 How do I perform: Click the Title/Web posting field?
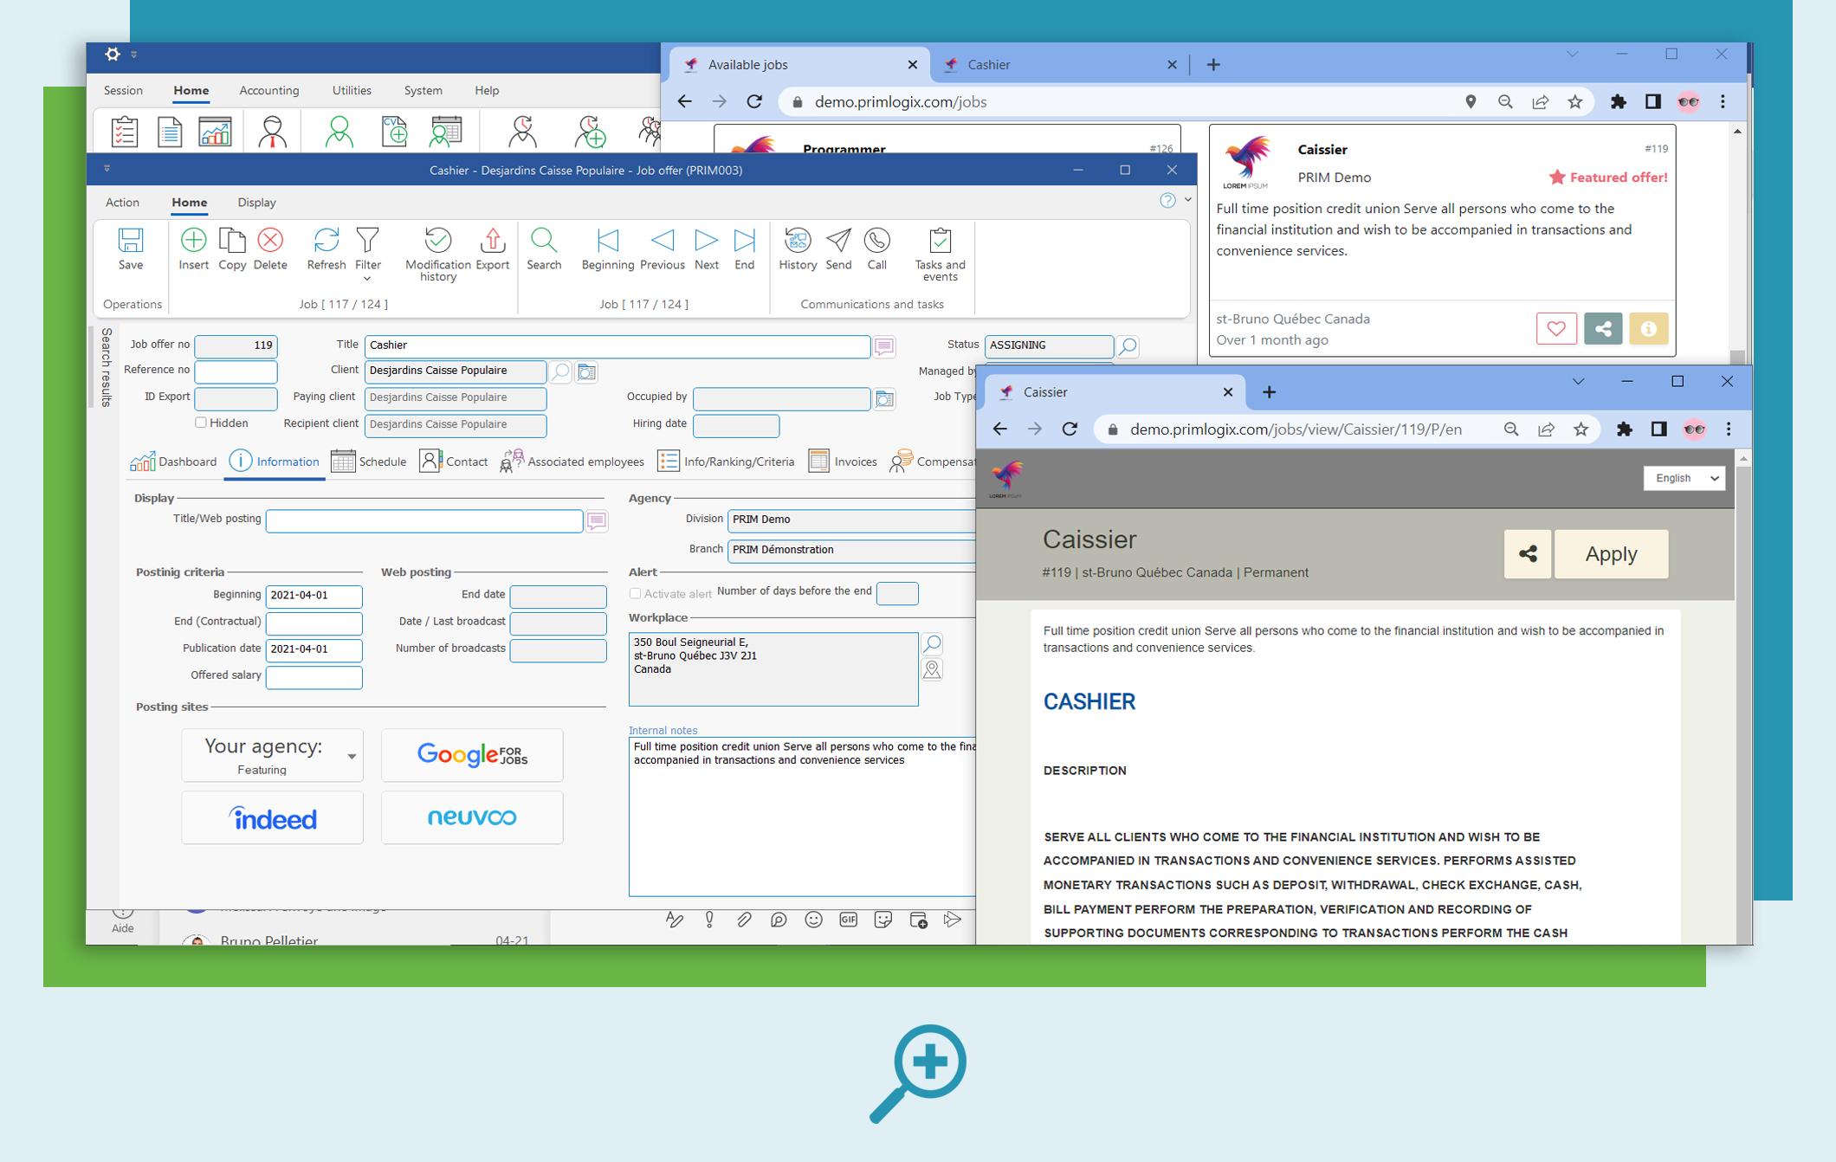(x=424, y=521)
